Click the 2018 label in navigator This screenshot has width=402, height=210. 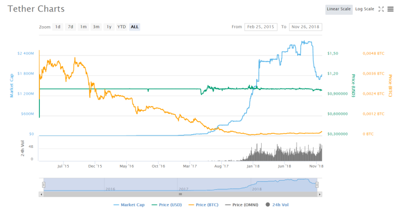pos(257,189)
